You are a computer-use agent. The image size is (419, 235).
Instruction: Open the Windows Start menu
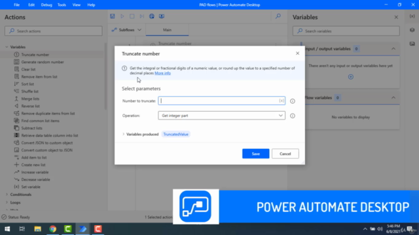pyautogui.click(x=7, y=229)
